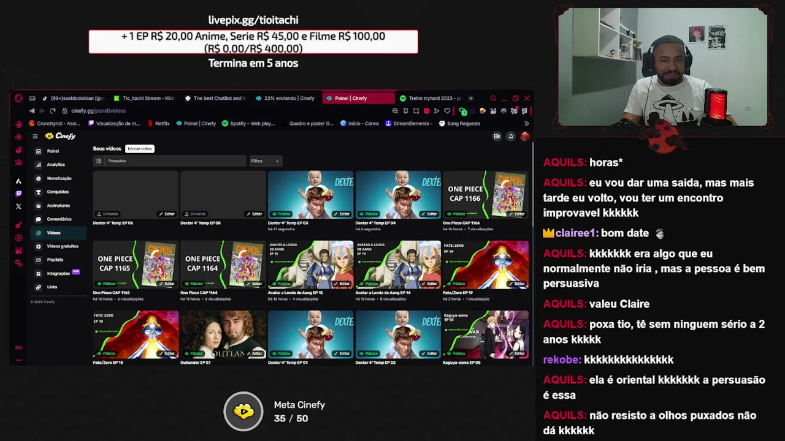Edit the Dexter 4ª Temp EP 05 video
The width and height of the screenshot is (785, 441).
click(255, 214)
